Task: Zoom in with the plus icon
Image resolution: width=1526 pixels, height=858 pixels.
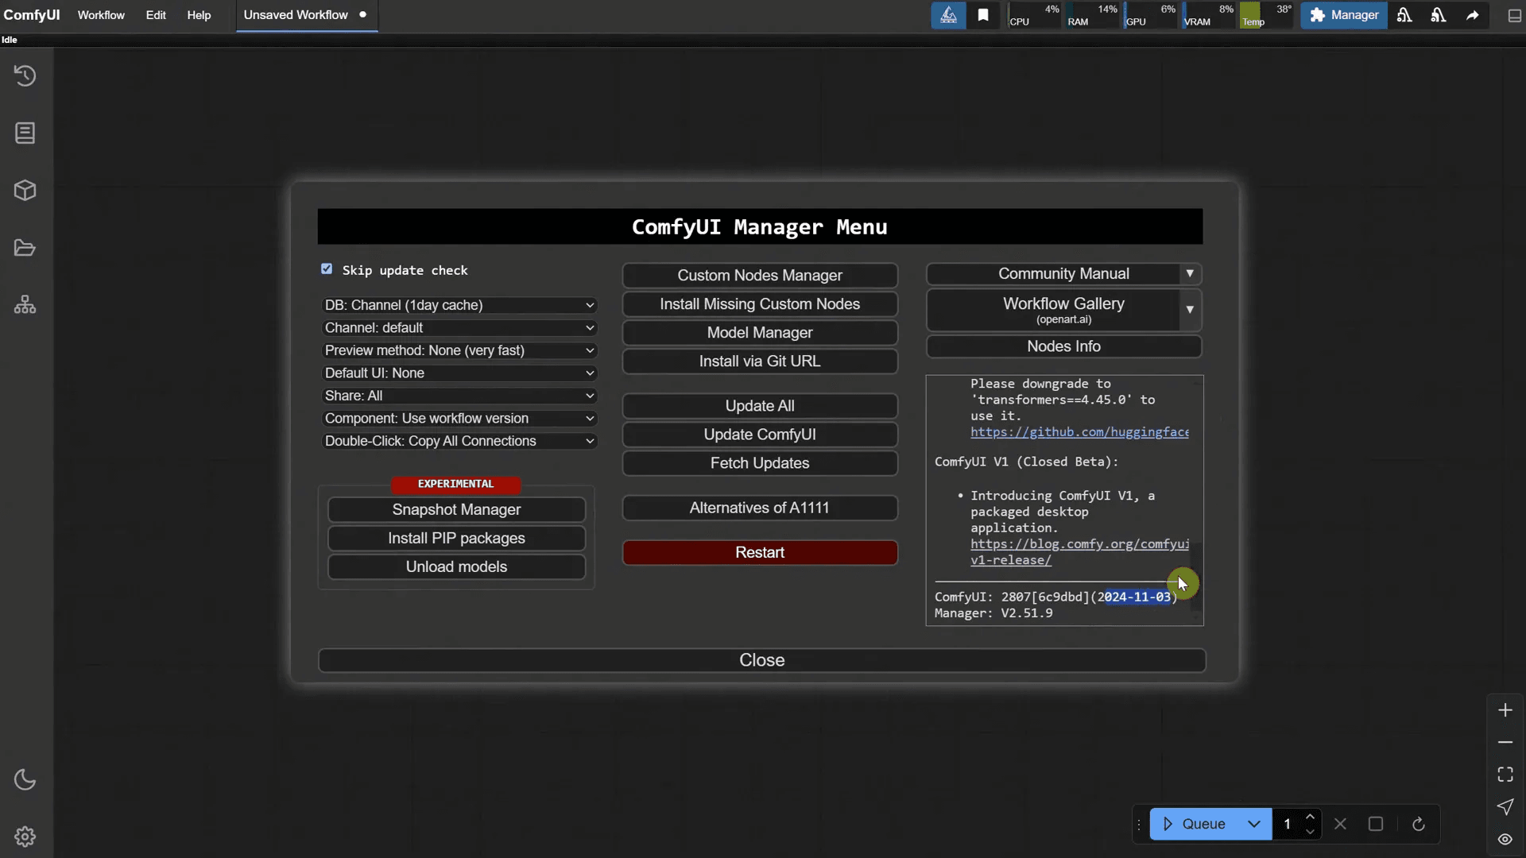Action: [x=1505, y=710]
